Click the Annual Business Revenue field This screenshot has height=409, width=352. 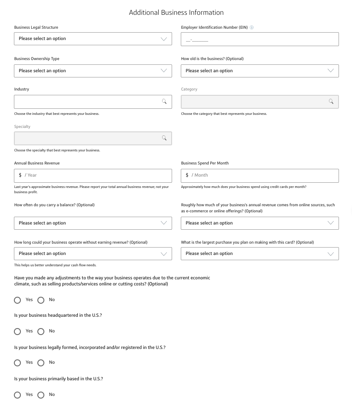tap(93, 176)
